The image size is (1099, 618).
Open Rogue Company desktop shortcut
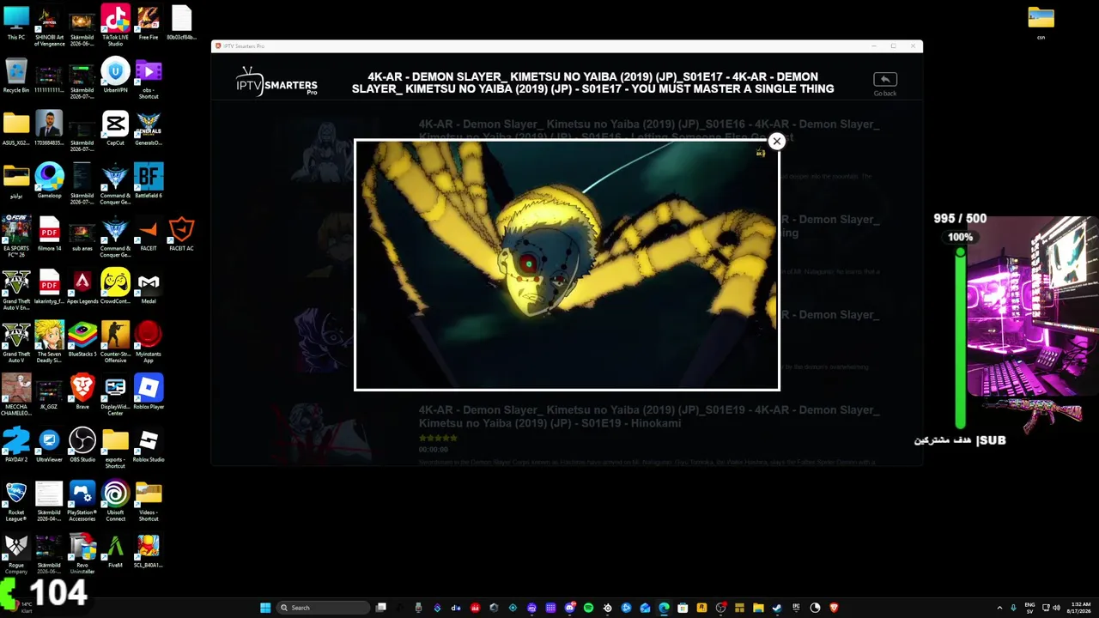click(x=16, y=554)
